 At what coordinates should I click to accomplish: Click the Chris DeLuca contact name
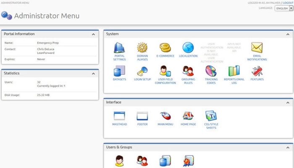coord(45,49)
